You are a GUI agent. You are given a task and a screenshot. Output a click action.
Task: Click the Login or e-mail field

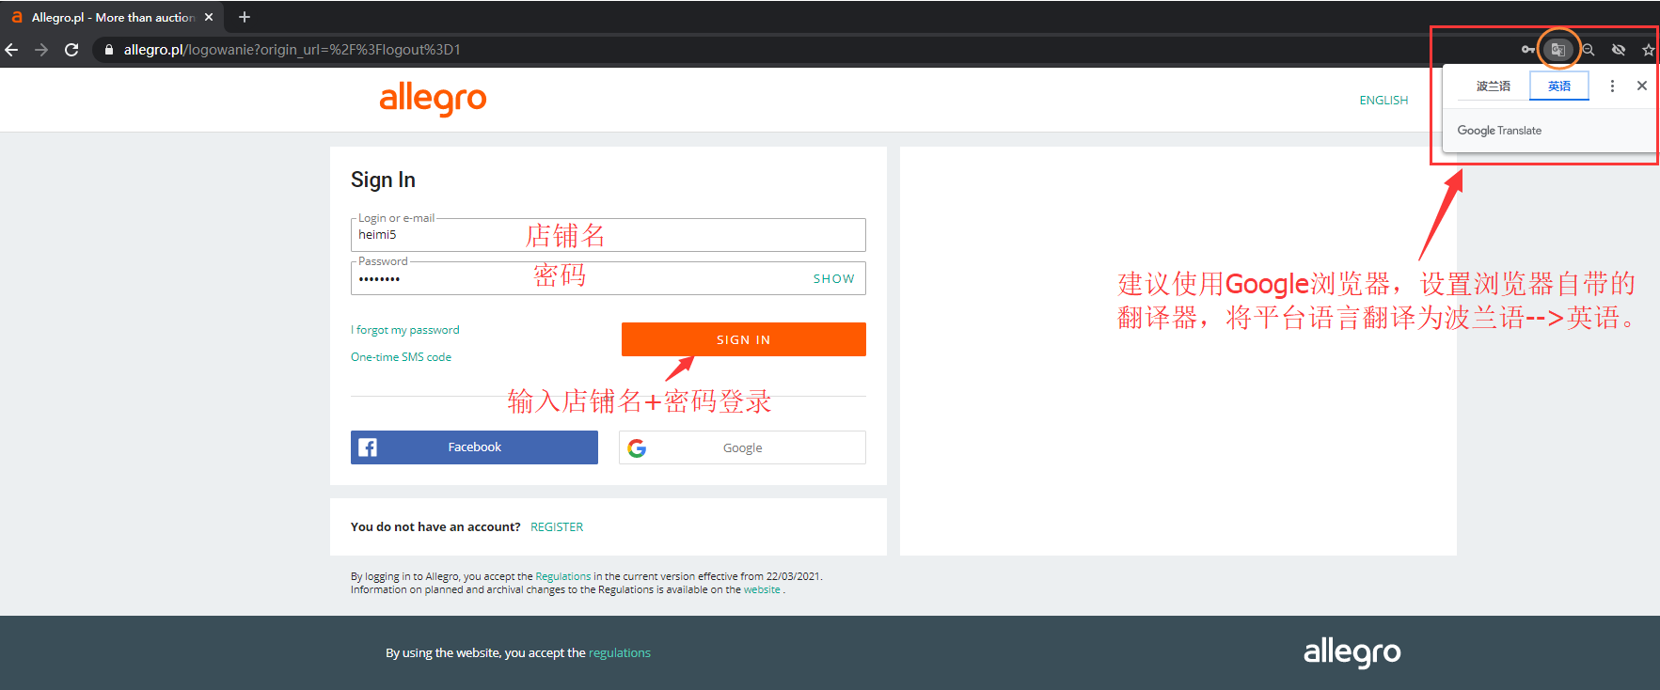click(608, 235)
